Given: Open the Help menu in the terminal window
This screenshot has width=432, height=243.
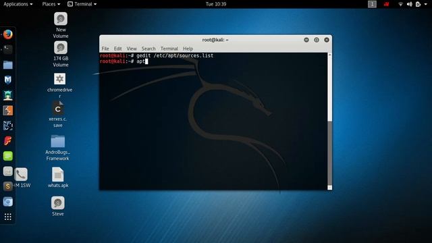Looking at the screenshot, I should (x=188, y=49).
